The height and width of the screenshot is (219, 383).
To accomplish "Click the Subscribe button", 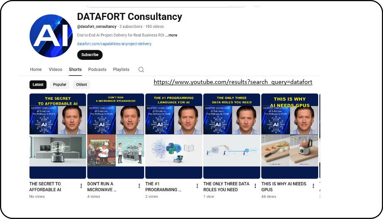I will point(90,55).
